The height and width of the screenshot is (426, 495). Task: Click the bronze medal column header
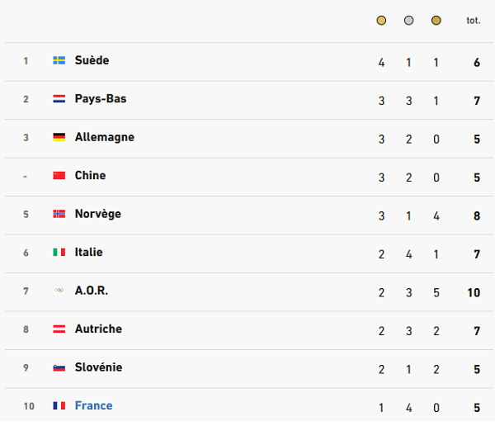(436, 21)
